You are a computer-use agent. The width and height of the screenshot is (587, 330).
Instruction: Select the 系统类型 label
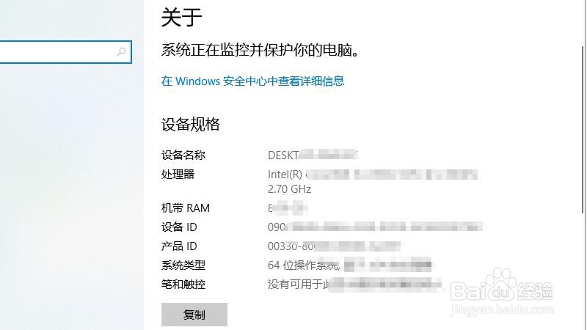point(183,265)
